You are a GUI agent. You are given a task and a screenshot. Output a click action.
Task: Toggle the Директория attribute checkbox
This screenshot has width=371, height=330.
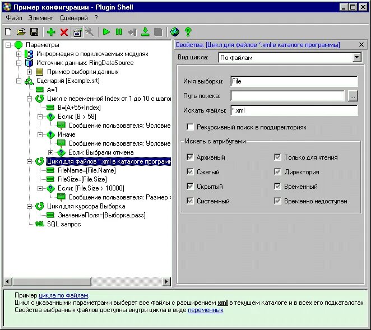coord(277,172)
